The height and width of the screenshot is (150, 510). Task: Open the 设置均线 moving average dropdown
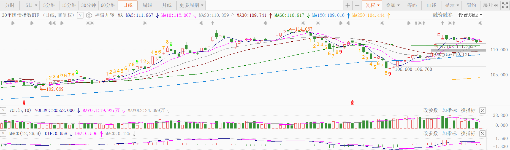point(470,15)
